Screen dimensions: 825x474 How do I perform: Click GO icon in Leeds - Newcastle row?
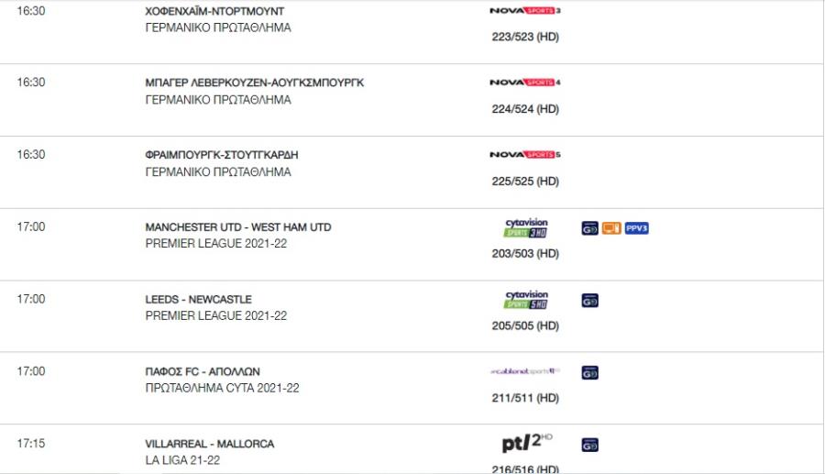(589, 301)
